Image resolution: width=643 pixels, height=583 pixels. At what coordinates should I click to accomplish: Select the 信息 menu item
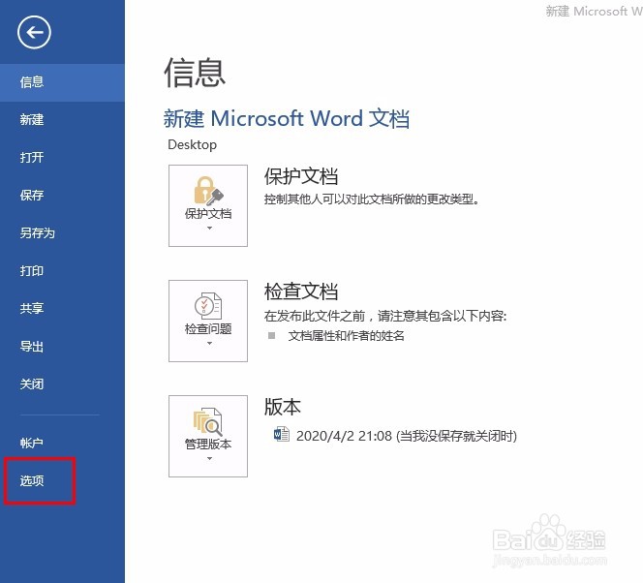[x=62, y=82]
